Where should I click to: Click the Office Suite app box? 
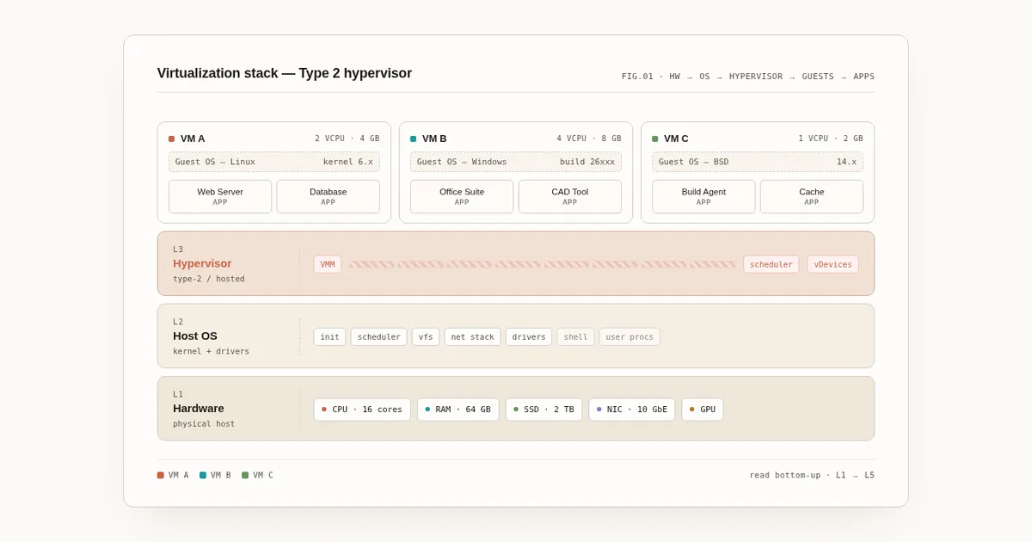pos(462,196)
